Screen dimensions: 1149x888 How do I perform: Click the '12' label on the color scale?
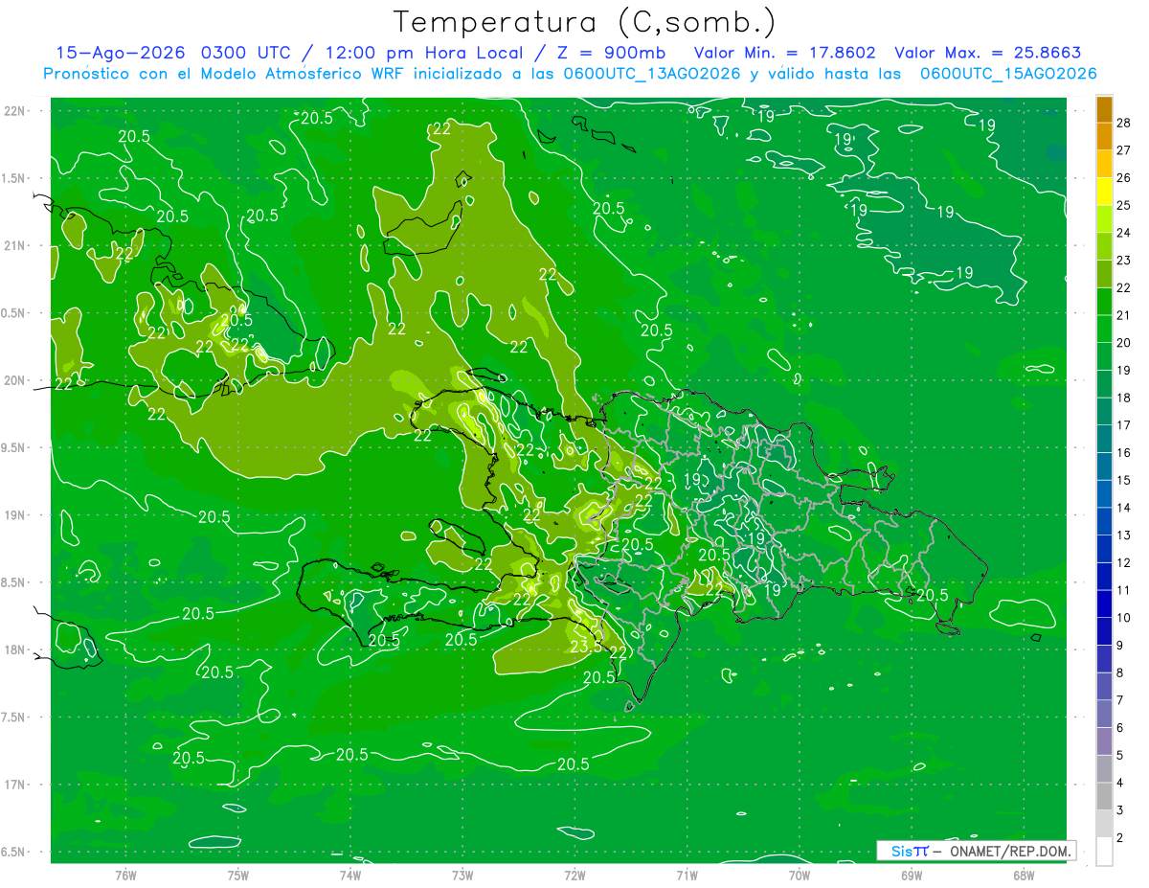coord(1124,562)
